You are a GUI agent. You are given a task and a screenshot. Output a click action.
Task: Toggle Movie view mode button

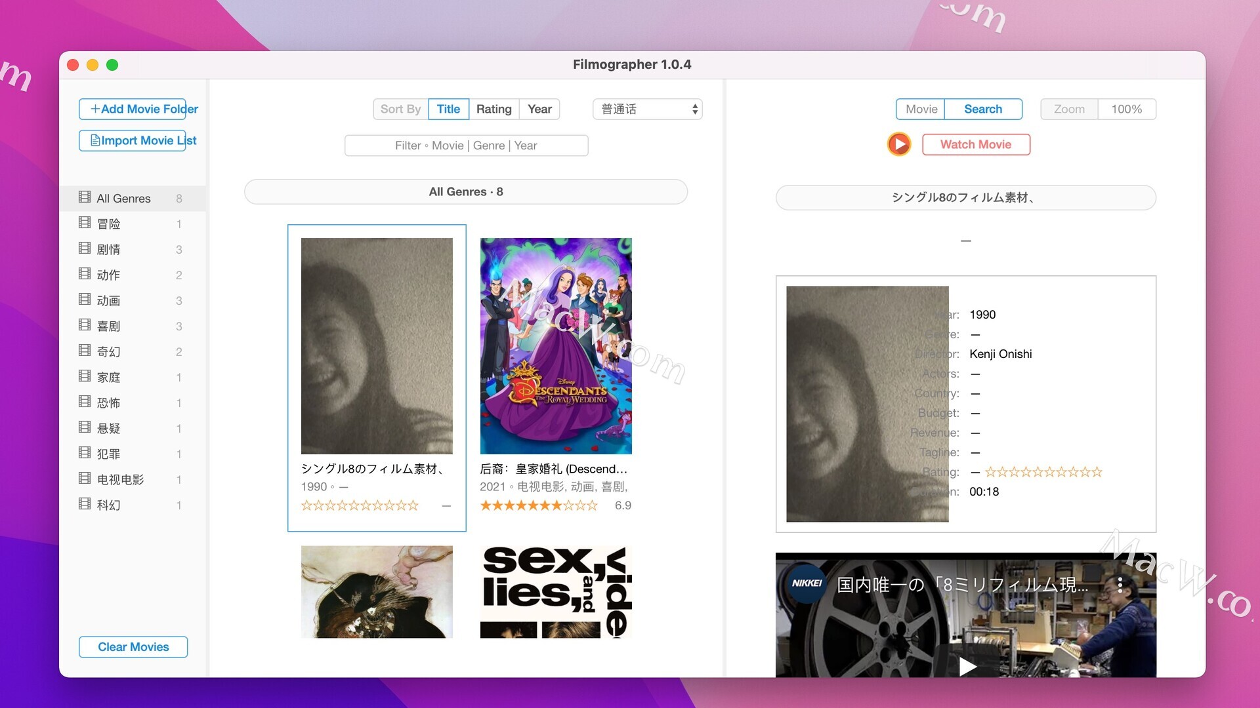click(921, 108)
